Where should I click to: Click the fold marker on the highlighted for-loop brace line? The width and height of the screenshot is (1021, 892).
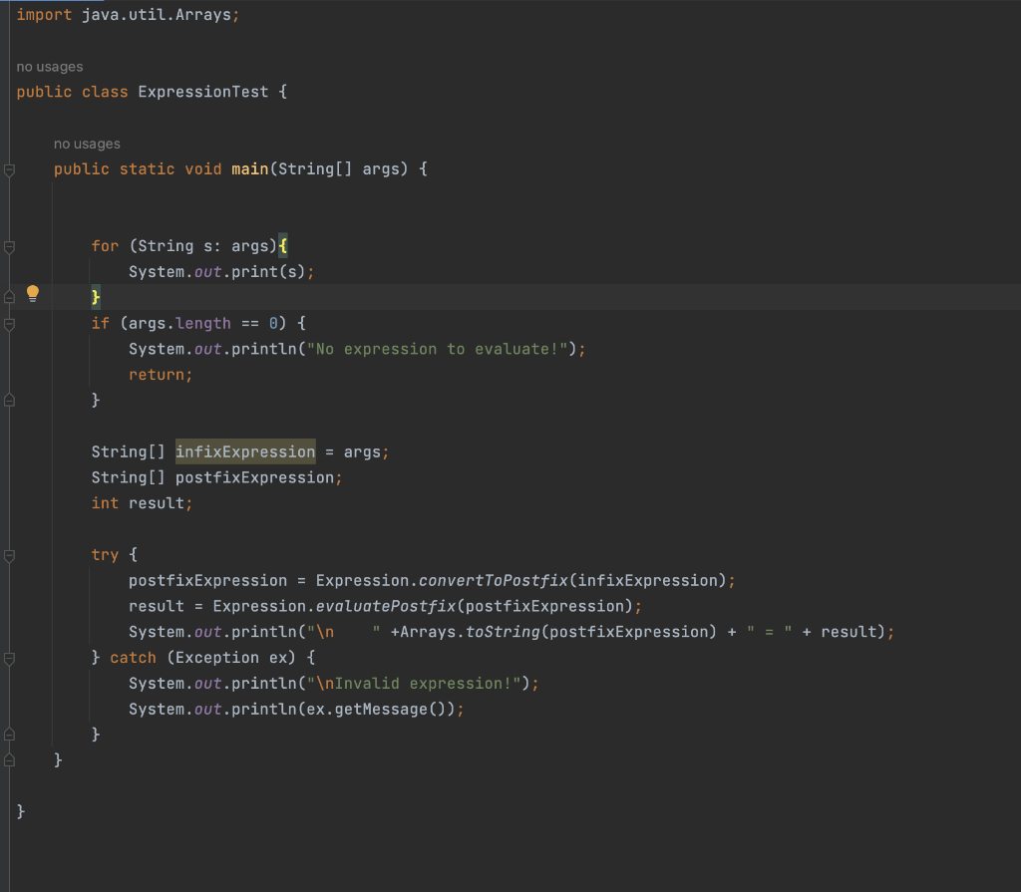[x=8, y=296]
